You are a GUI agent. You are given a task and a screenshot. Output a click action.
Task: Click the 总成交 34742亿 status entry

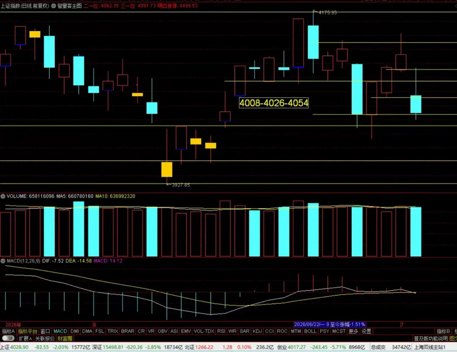(x=391, y=347)
